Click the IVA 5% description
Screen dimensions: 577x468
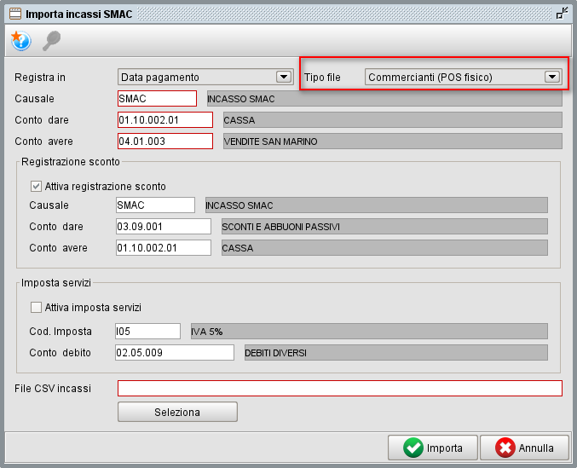369,331
